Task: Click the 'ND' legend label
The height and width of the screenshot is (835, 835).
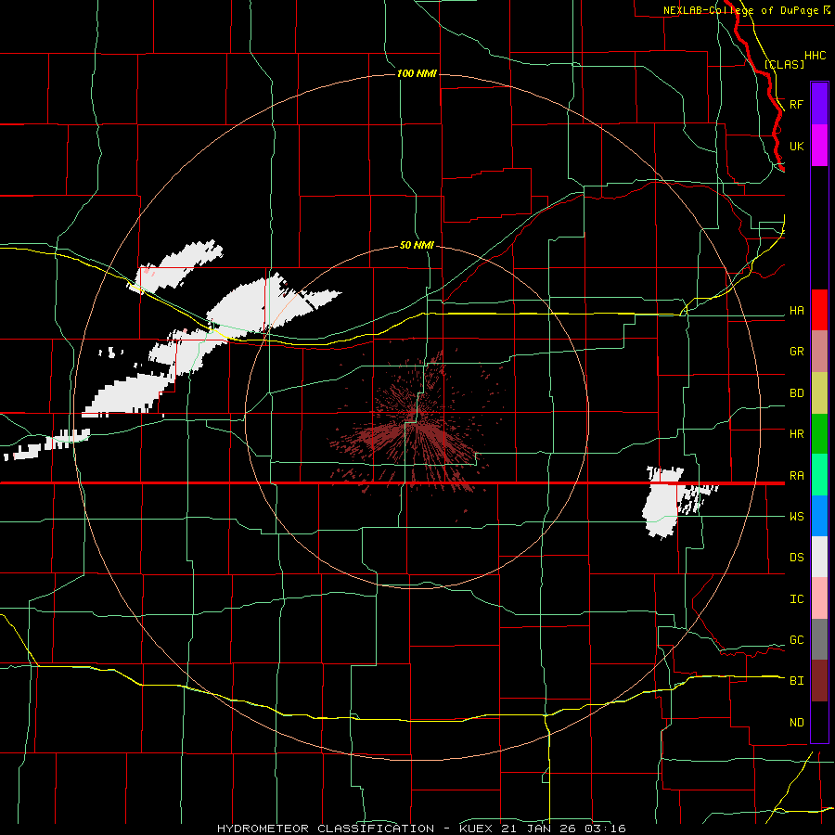Action: 797,723
